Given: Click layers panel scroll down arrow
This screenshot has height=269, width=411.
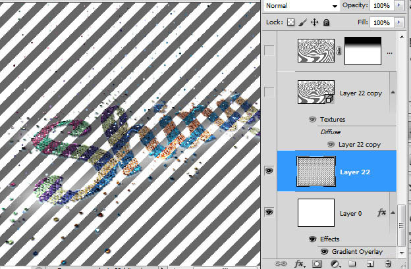Looking at the screenshot, I should [402, 253].
